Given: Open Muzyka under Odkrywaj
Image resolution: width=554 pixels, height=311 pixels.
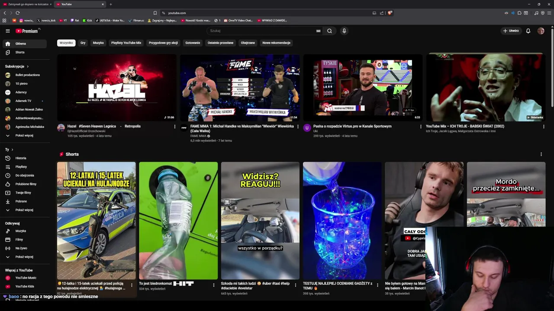Looking at the screenshot, I should pyautogui.click(x=25, y=231).
